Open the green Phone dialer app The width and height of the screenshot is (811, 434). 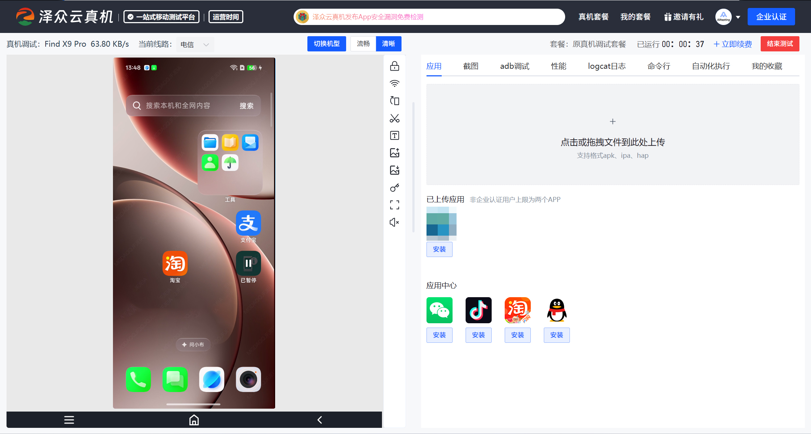click(x=138, y=379)
